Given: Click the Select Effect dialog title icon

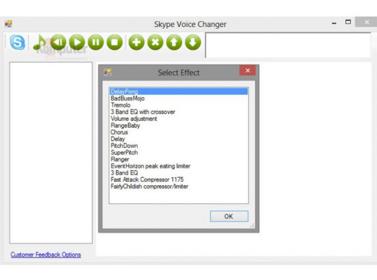Looking at the screenshot, I should [107, 72].
